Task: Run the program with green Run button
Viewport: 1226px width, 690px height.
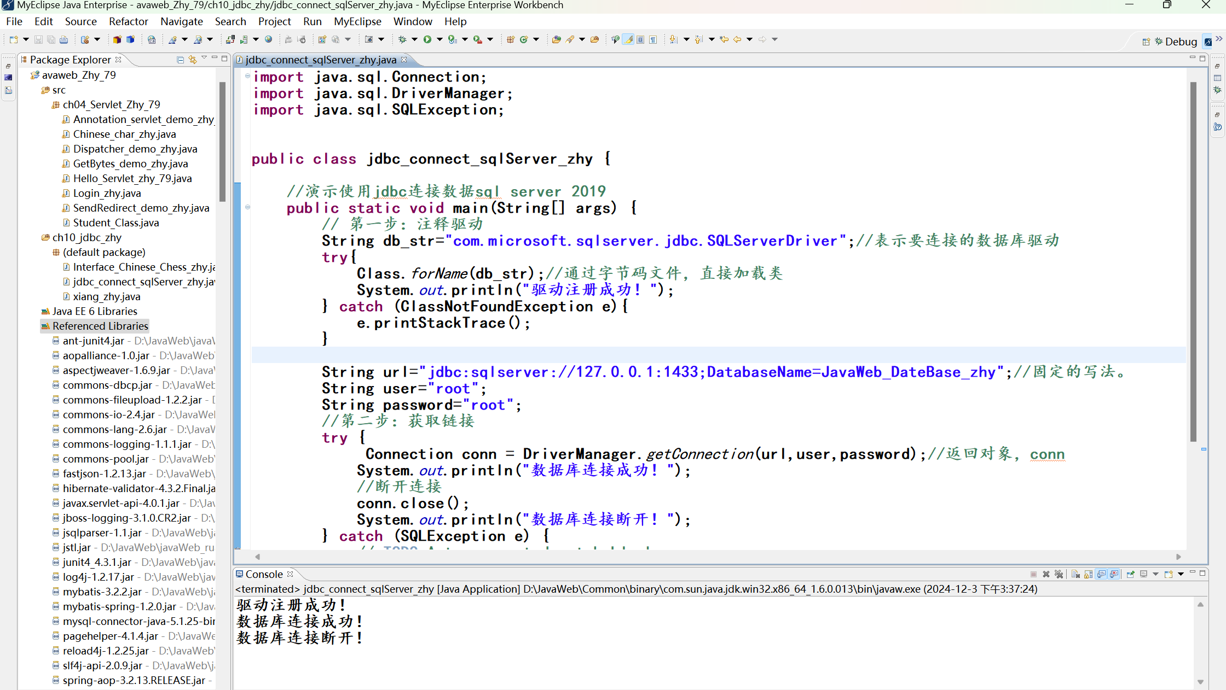Action: click(427, 39)
